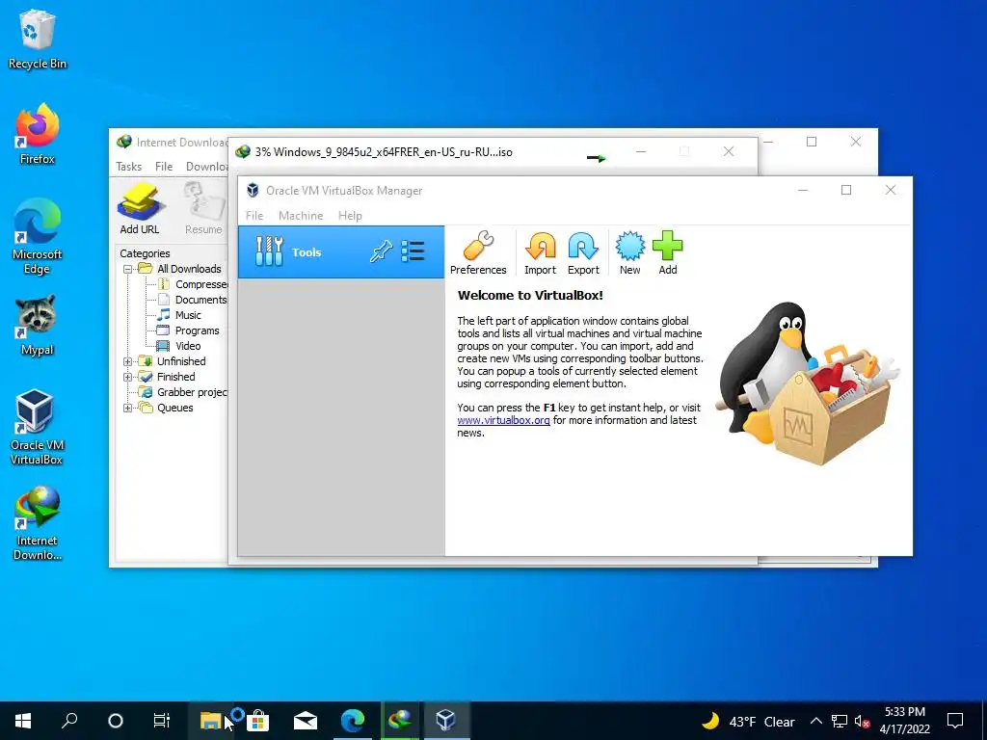
Task: Switch to VirtualBox taskbar button
Action: coord(446,721)
